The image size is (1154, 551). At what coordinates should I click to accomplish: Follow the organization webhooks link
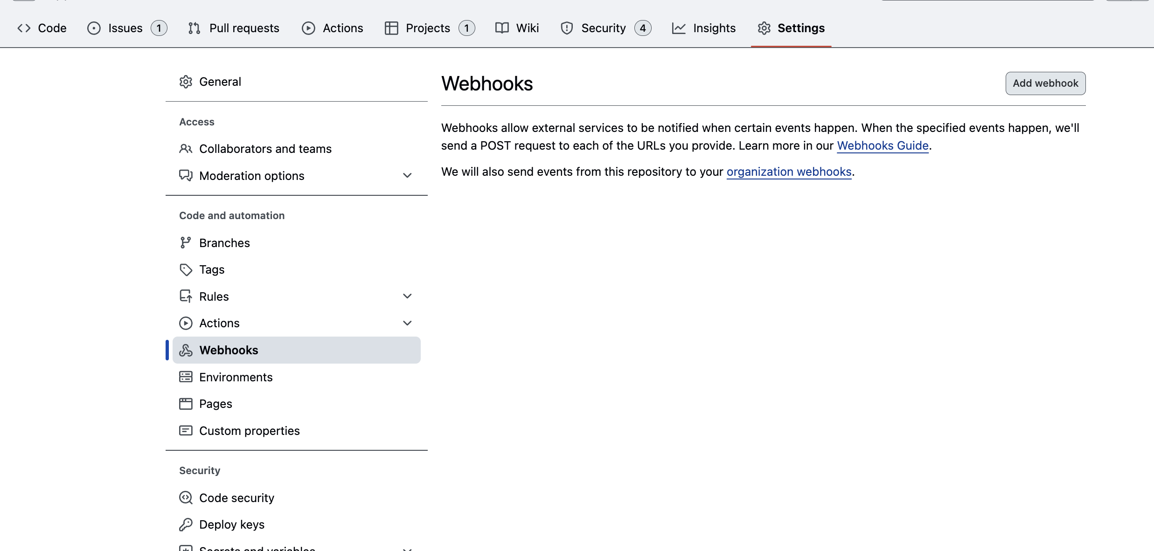pyautogui.click(x=789, y=172)
